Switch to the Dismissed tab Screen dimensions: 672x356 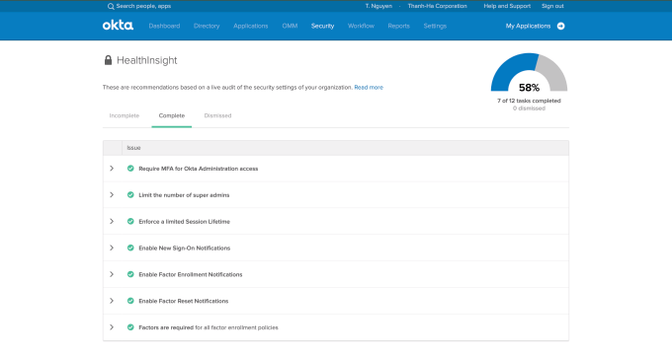click(x=217, y=116)
